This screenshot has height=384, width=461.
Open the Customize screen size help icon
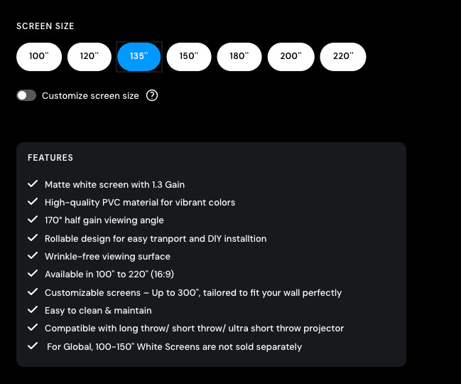(151, 95)
